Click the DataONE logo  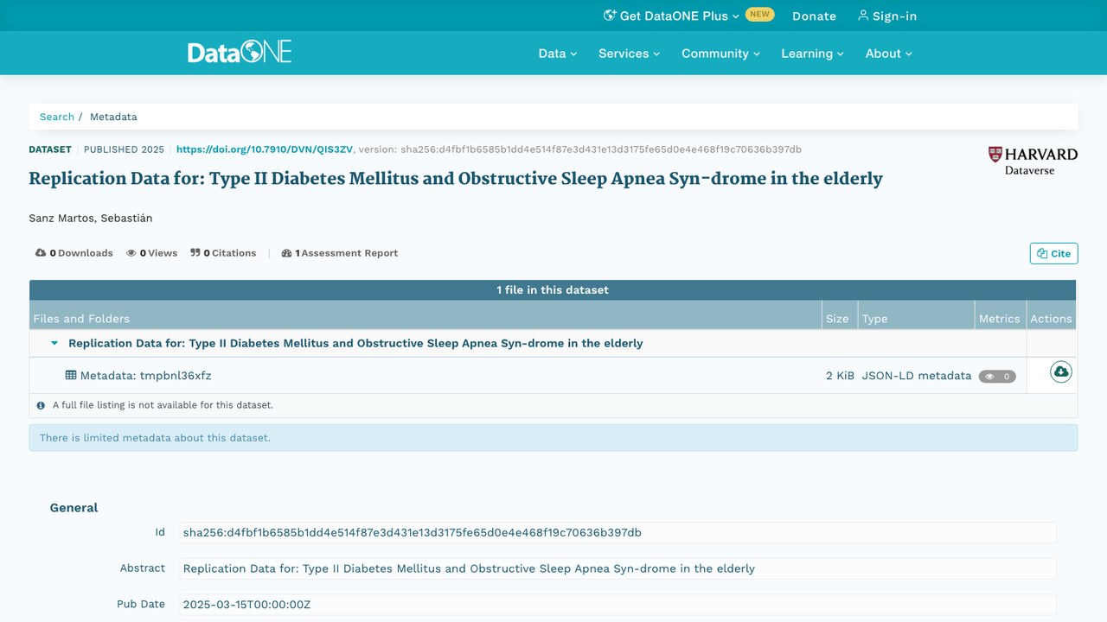click(x=240, y=52)
